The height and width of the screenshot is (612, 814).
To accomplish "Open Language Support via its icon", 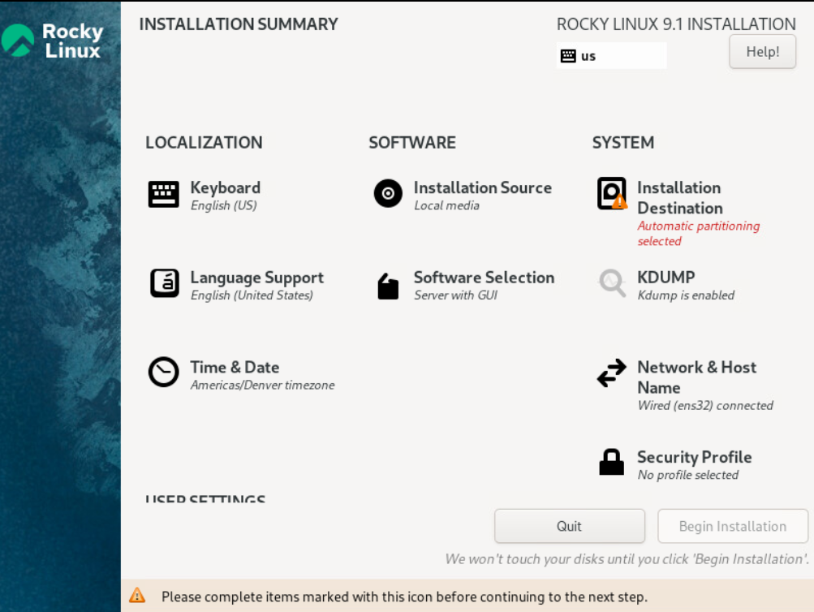I will pyautogui.click(x=164, y=283).
